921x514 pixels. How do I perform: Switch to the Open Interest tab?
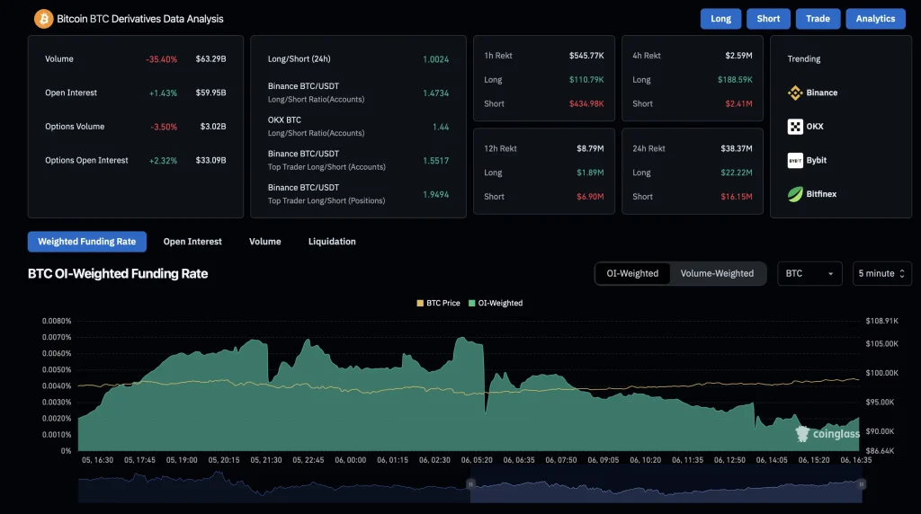(192, 242)
